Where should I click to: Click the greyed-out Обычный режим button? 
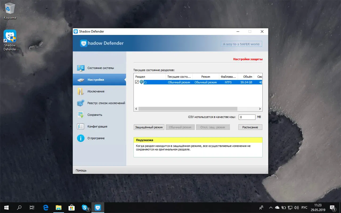(180, 127)
